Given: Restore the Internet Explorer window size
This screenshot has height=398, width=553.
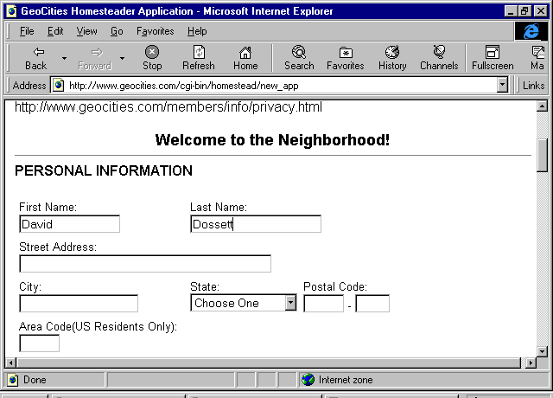Looking at the screenshot, I should [524, 11].
